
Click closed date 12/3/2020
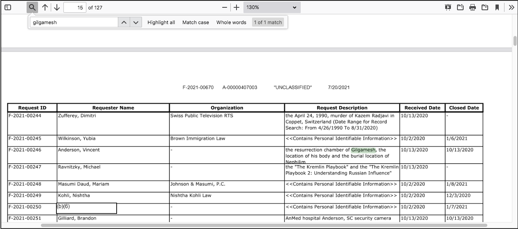point(458,195)
